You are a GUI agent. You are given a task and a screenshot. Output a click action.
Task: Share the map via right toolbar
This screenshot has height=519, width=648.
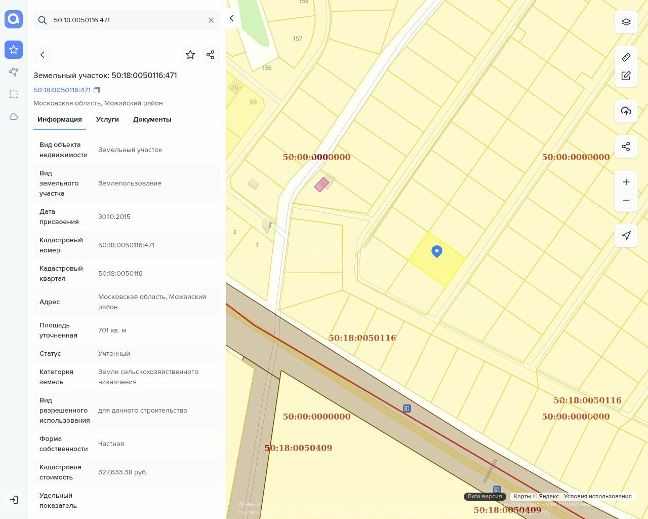[x=626, y=146]
